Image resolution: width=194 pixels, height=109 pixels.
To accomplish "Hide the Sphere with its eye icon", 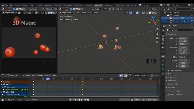I will (x=192, y=21).
